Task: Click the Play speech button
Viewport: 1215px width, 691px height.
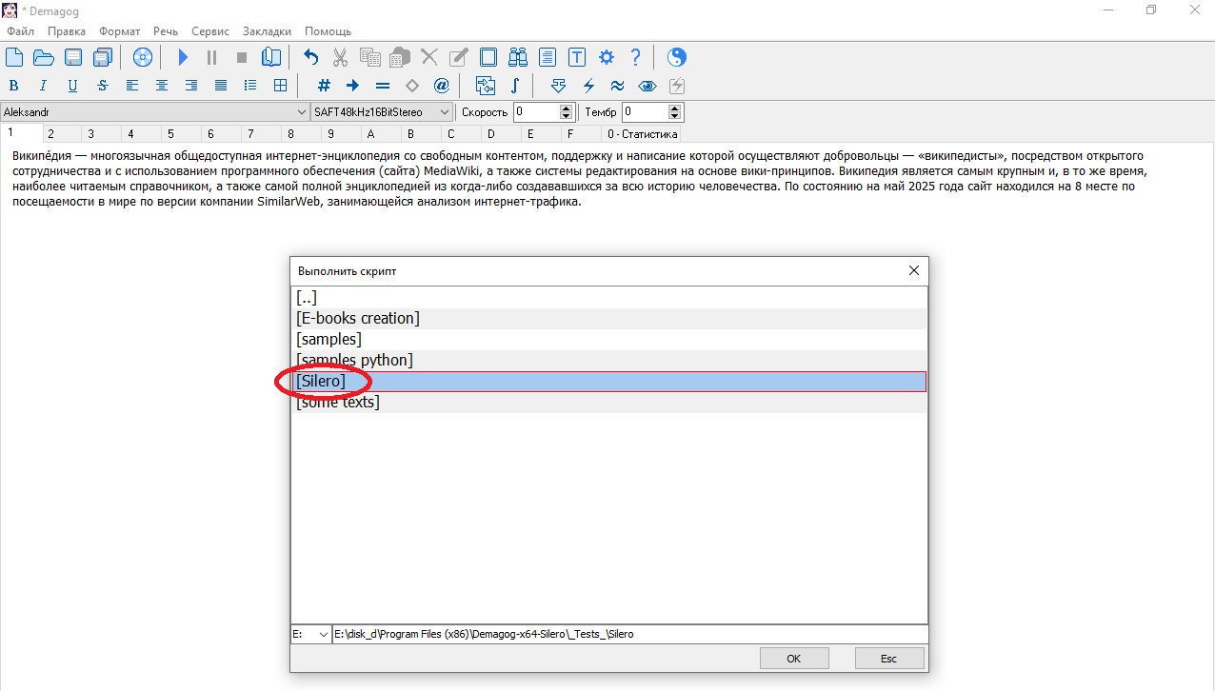Action: 184,57
